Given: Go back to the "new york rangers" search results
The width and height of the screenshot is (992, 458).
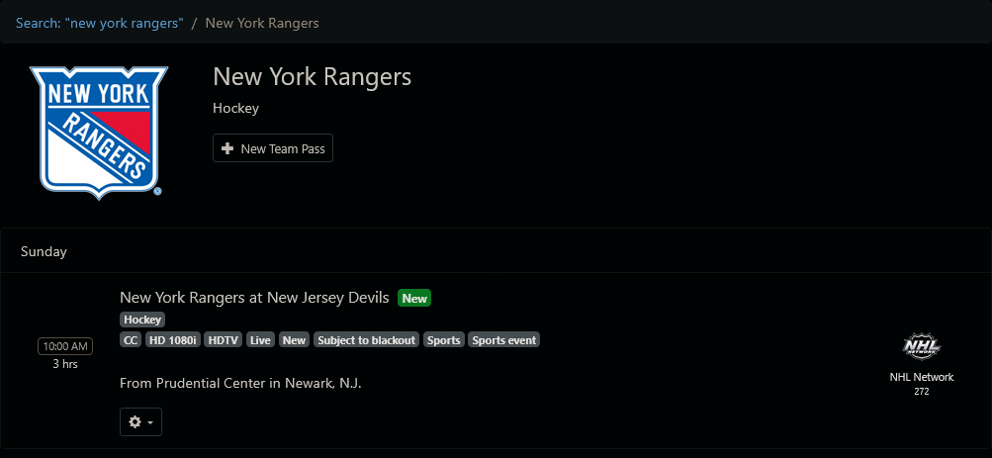Looking at the screenshot, I should pos(99,23).
